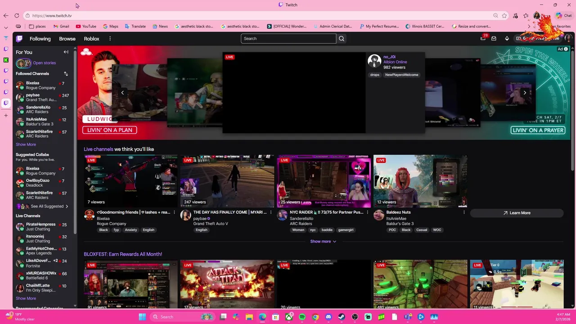The image size is (576, 324).
Task: Click Albion Online game link
Action: [x=395, y=62]
